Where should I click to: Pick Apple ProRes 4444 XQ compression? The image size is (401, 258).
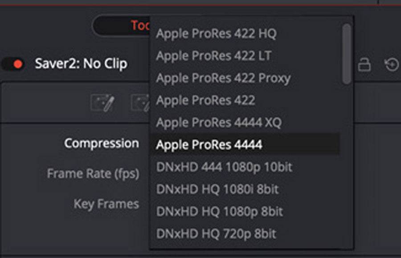[x=219, y=123]
